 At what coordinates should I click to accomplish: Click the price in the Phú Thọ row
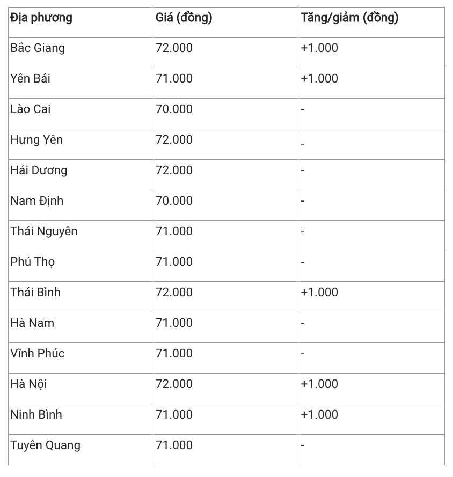click(174, 262)
